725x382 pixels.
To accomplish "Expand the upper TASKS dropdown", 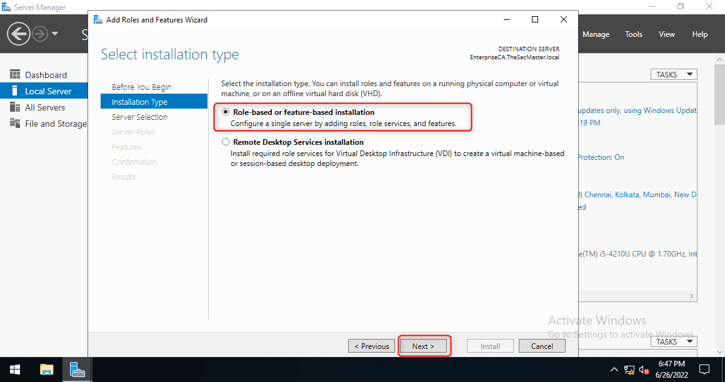I will click(674, 74).
